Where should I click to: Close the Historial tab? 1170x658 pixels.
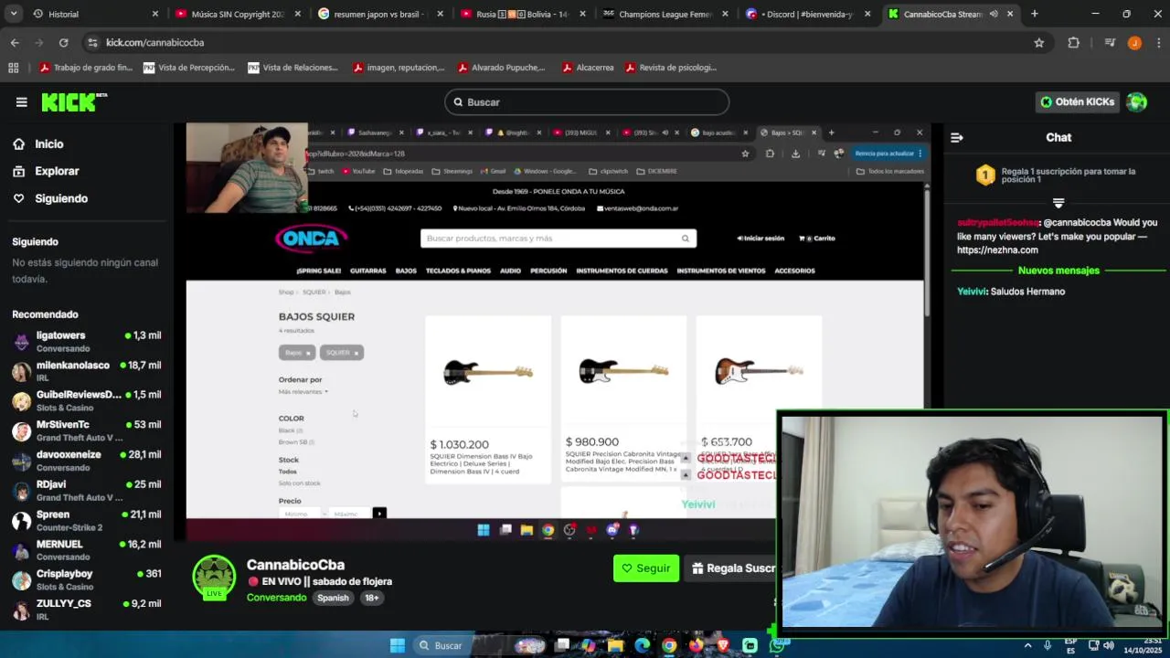click(x=154, y=14)
